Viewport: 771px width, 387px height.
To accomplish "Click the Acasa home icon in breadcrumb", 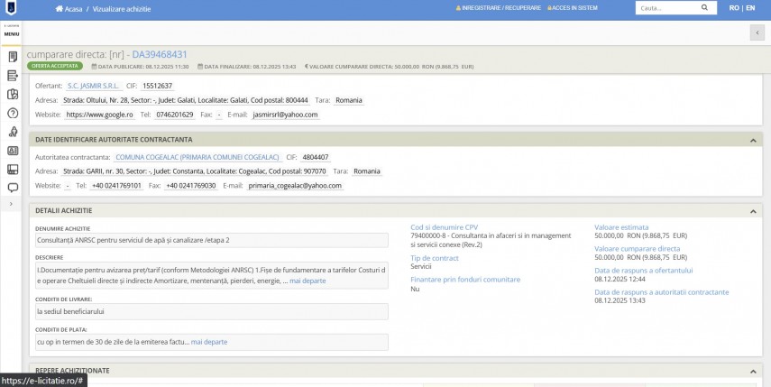I will [x=60, y=8].
